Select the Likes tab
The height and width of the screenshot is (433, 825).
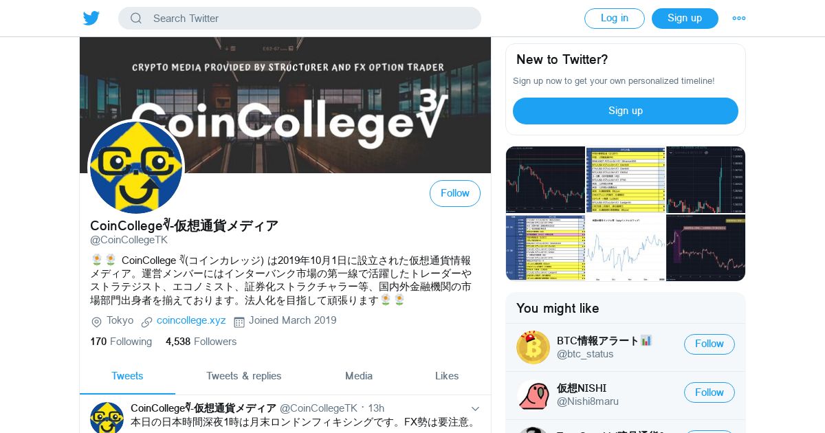coord(447,376)
